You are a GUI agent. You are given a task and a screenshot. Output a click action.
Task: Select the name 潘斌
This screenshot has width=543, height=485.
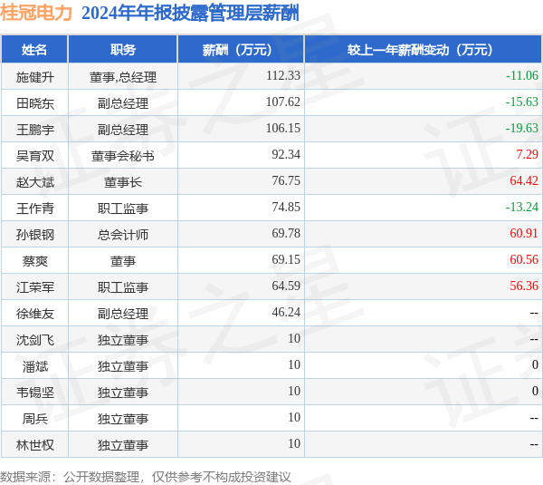click(x=35, y=366)
